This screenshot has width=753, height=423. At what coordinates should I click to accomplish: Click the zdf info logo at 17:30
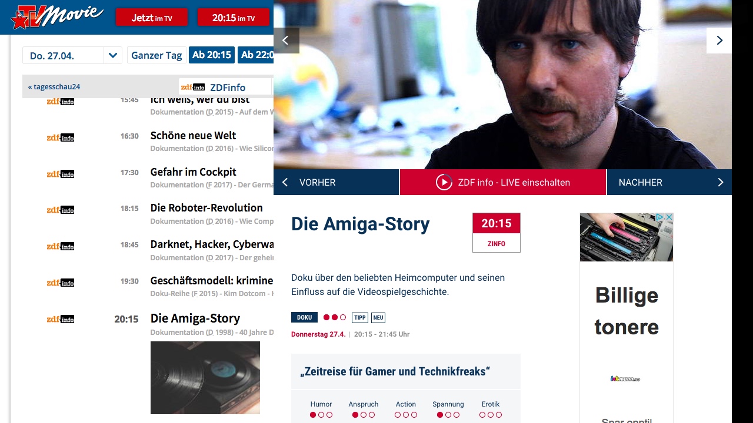click(x=61, y=174)
